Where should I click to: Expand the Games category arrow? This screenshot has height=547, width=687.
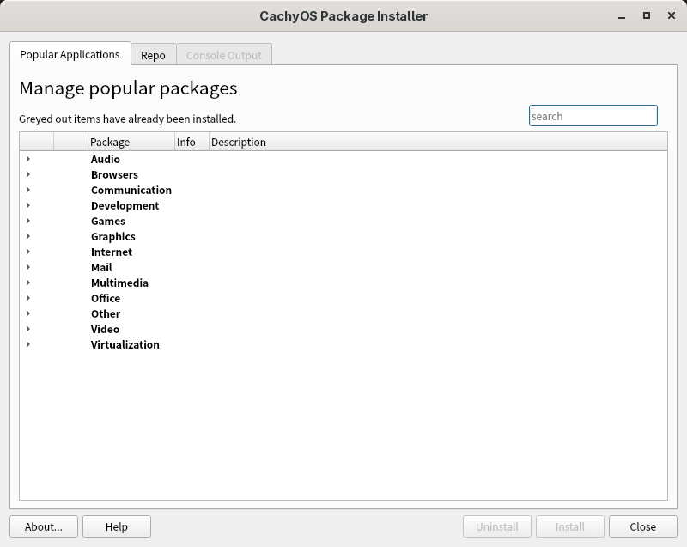[28, 221]
